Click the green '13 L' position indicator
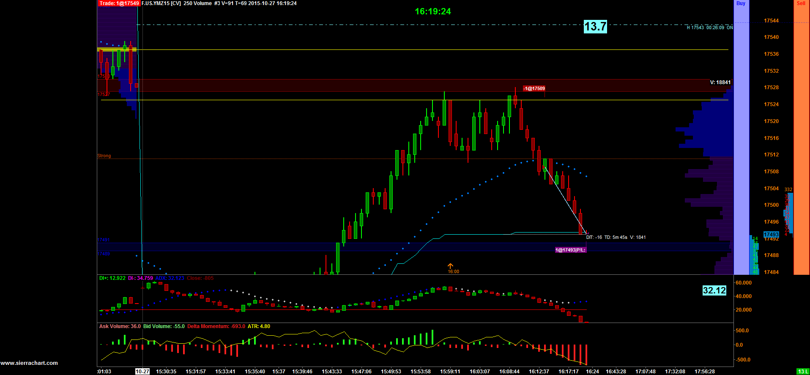Viewport: 810px width, 375px height. coord(803,372)
